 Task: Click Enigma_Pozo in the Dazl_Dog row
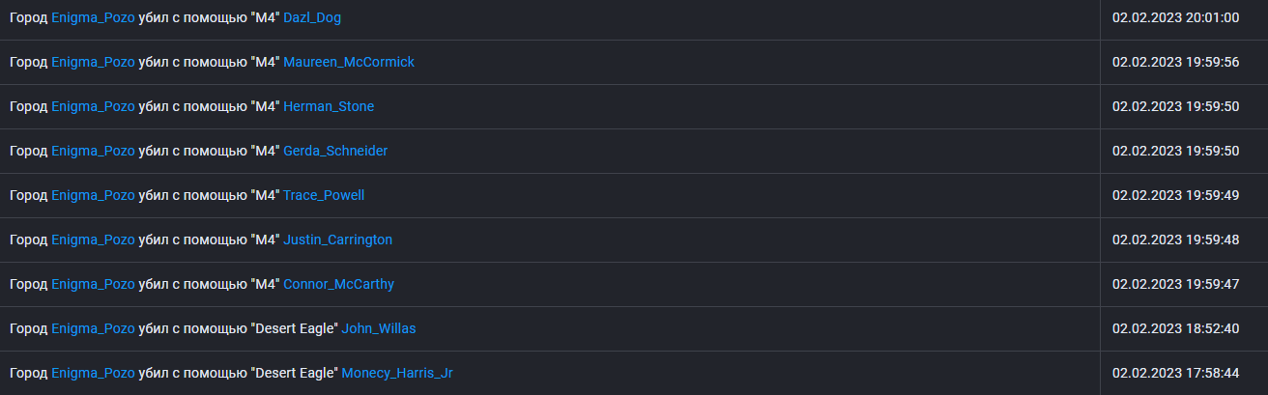point(93,17)
